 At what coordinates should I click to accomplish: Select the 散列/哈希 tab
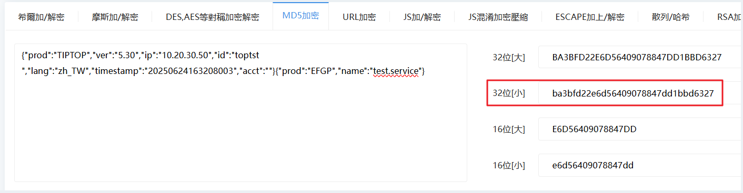[670, 17]
